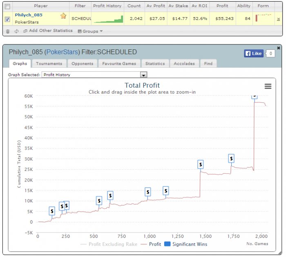This screenshot has height=257, width=286.
Task: Click the Form mini chart
Action: (x=264, y=18)
